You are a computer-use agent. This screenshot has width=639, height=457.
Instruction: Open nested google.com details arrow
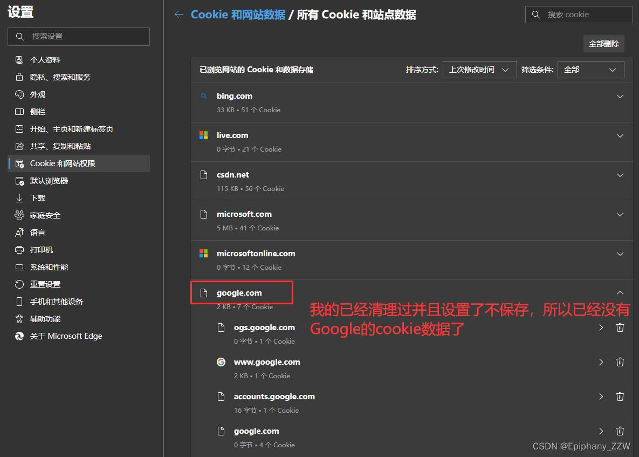pyautogui.click(x=601, y=431)
